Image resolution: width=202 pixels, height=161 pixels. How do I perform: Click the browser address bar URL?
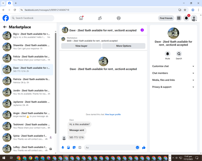pos(47,10)
